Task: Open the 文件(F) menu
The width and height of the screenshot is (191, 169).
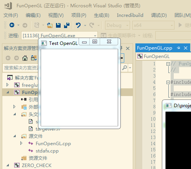Action: 11,15
